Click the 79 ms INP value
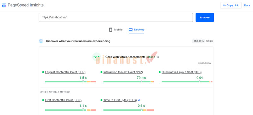Screen dimensions: 253x115 click(141, 78)
